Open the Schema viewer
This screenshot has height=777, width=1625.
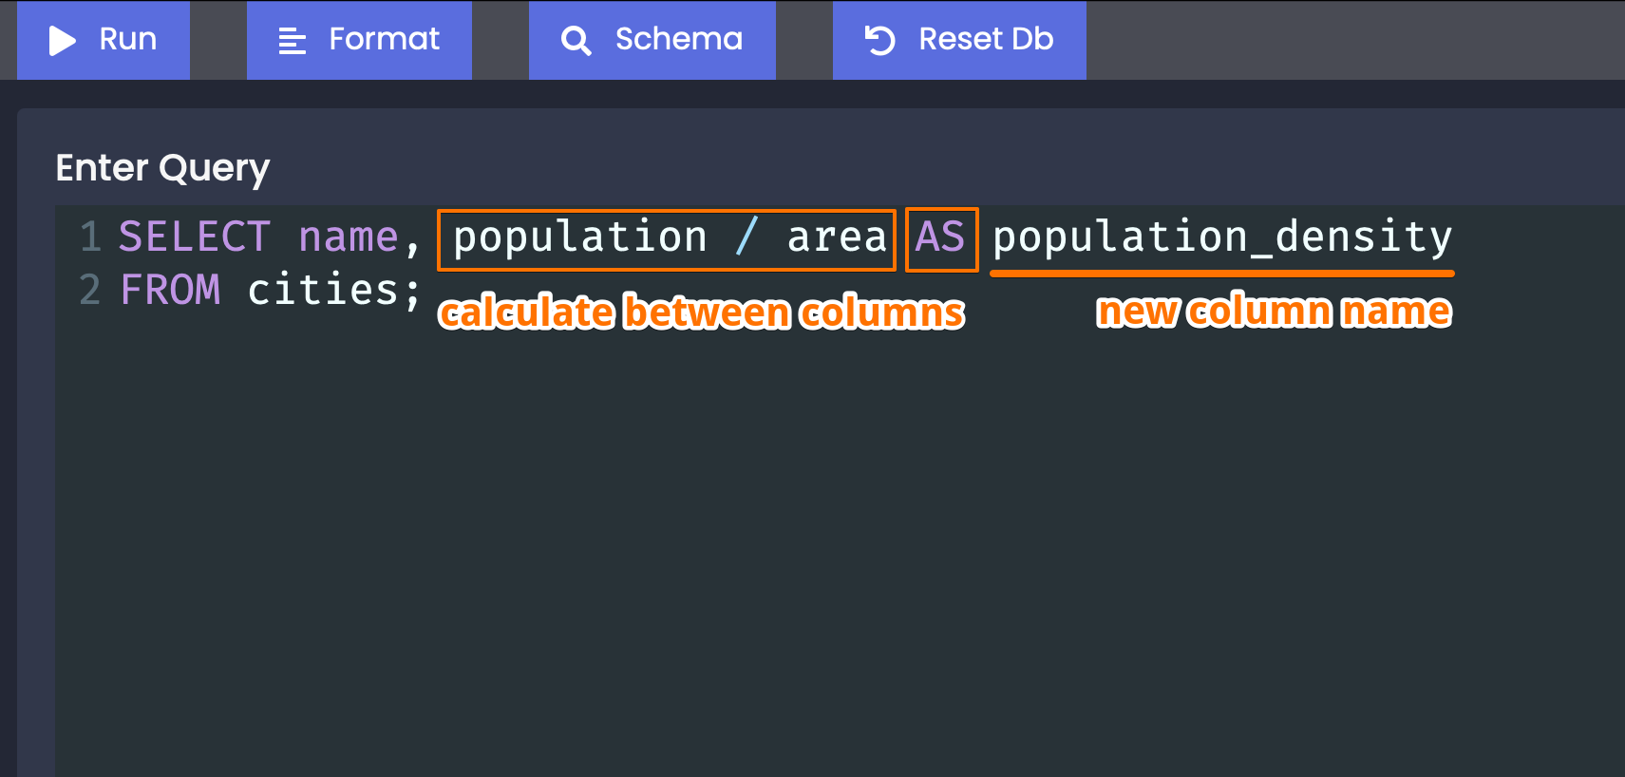tap(652, 40)
